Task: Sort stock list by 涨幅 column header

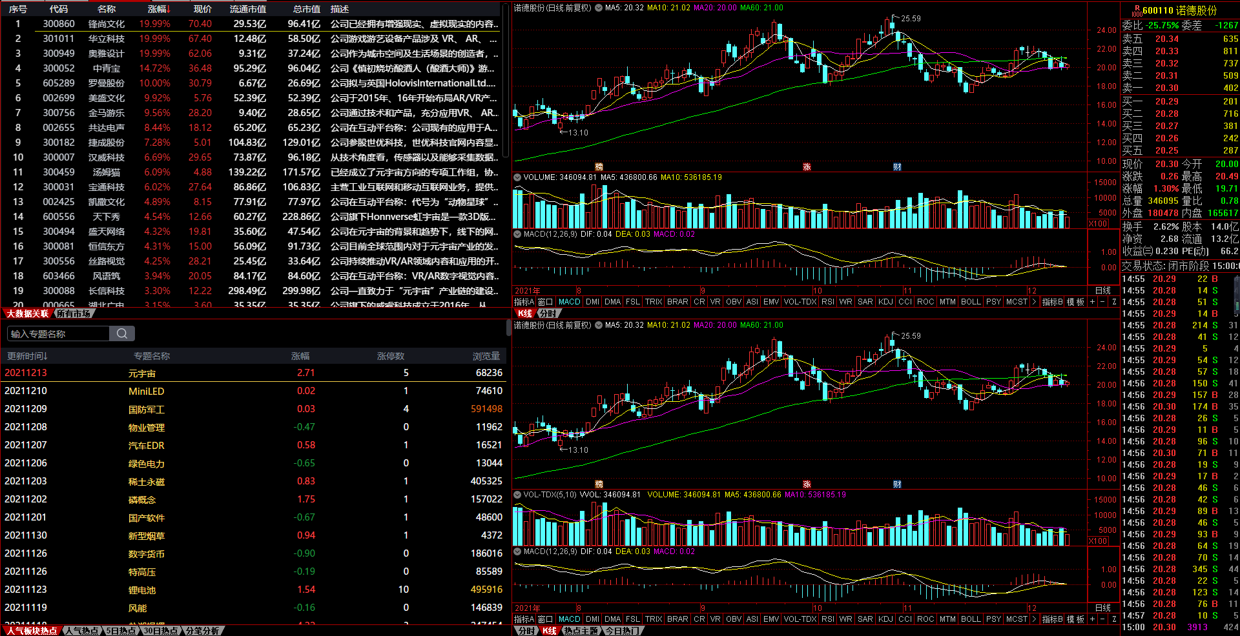Action: coord(158,9)
